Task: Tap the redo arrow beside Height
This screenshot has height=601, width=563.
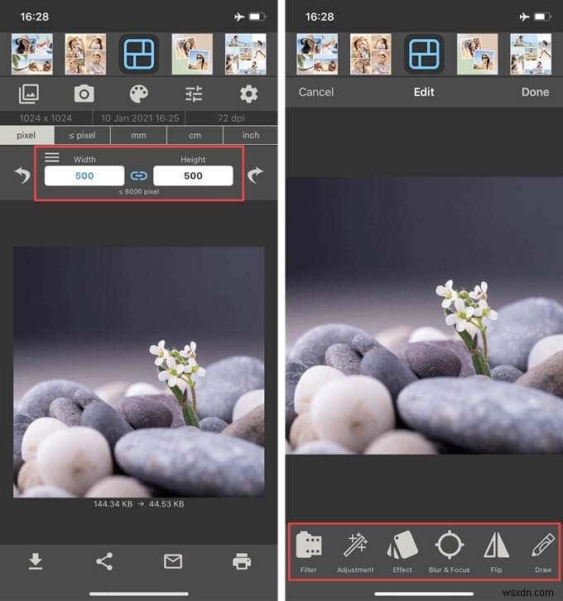Action: tap(255, 175)
